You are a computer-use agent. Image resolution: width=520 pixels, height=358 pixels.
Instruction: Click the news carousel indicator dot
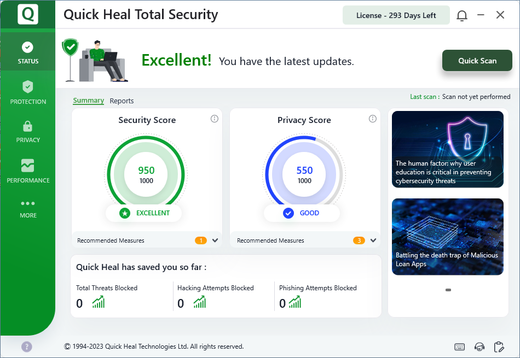pyautogui.click(x=448, y=290)
